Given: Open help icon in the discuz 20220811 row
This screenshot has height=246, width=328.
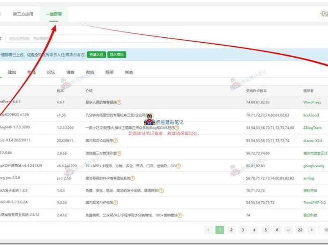Looking at the screenshot, I should tap(116, 141).
